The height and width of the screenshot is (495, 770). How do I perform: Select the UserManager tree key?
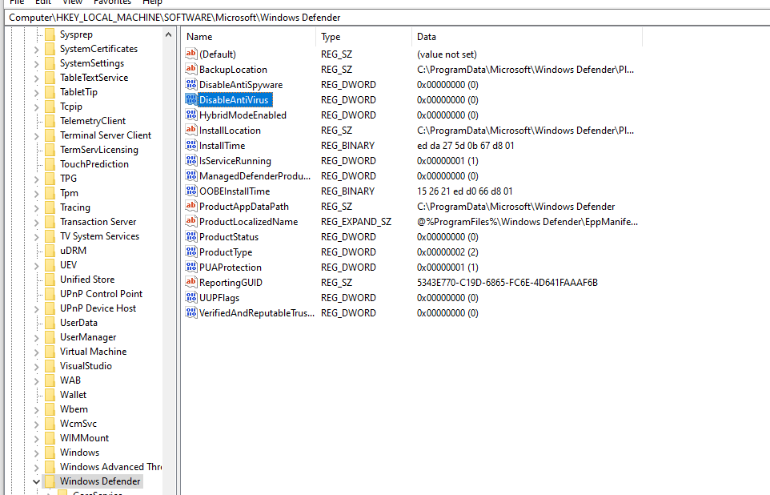point(88,337)
